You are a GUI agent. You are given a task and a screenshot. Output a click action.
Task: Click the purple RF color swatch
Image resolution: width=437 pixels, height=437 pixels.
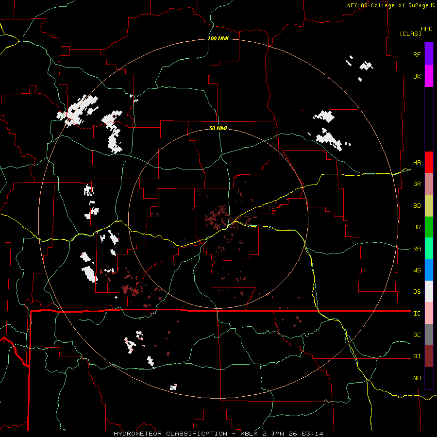[429, 54]
